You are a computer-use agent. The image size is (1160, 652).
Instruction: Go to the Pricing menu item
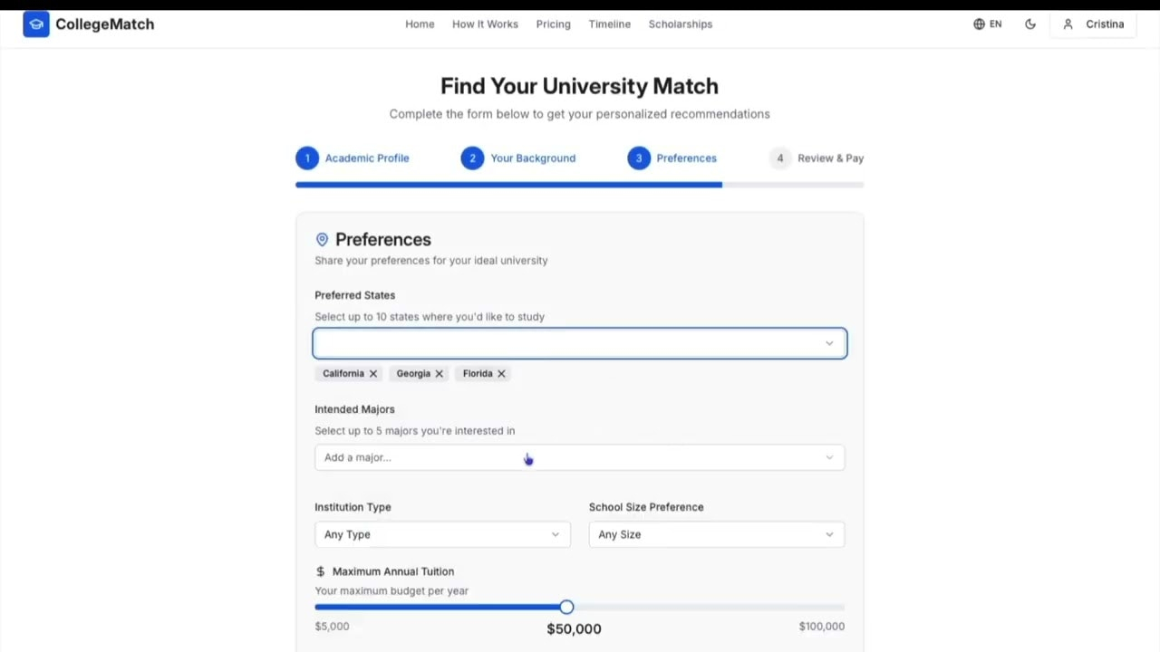(x=553, y=24)
